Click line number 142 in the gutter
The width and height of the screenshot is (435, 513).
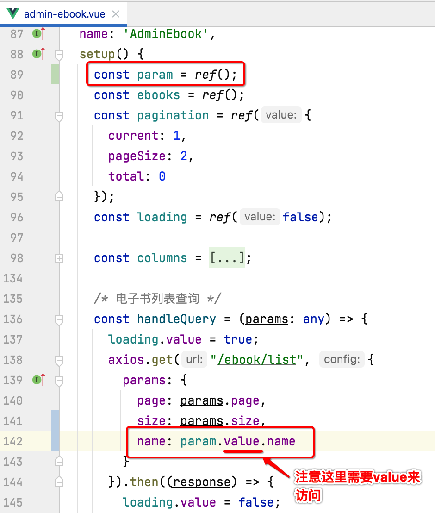pos(13,441)
